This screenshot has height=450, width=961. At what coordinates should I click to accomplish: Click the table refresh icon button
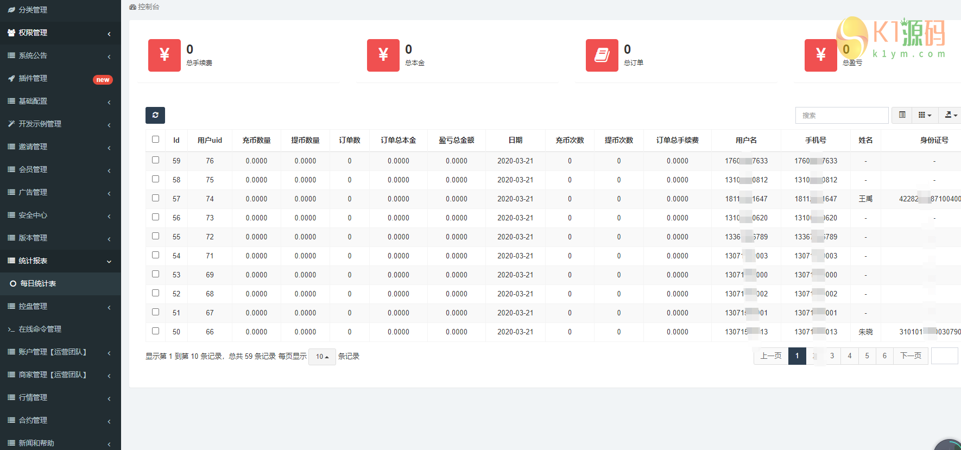click(x=155, y=115)
